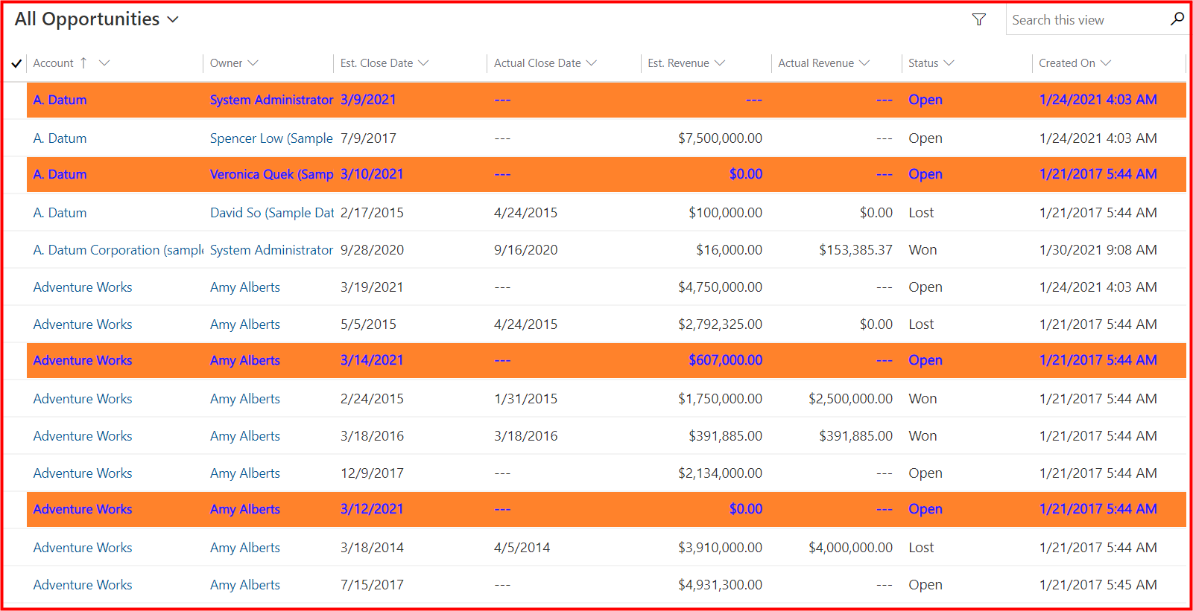The width and height of the screenshot is (1193, 611).
Task: Select the $3,910,000.00 estimated revenue cell
Action: coord(720,548)
